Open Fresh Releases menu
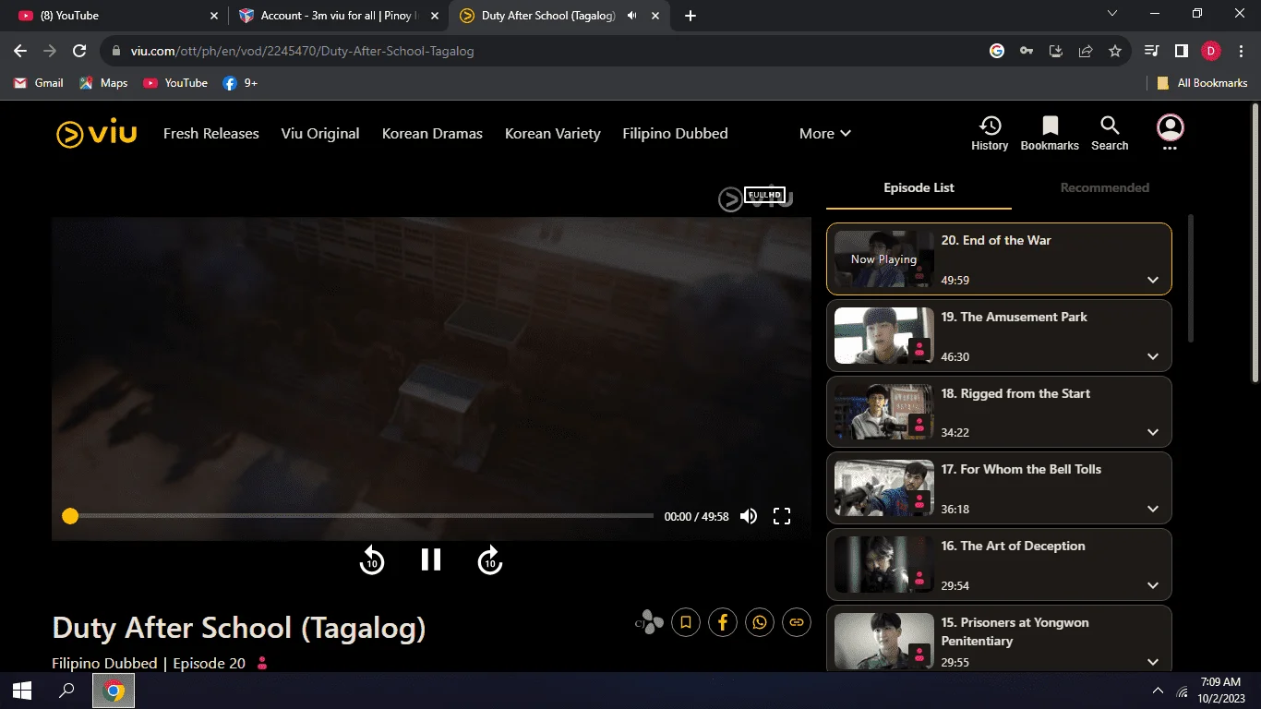 click(211, 134)
